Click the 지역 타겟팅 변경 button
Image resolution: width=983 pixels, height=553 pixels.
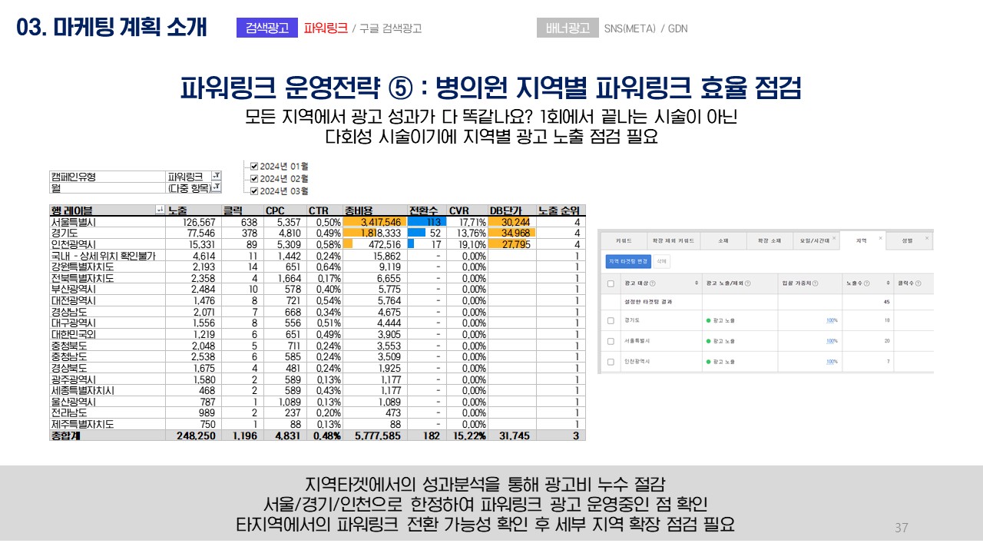point(628,261)
